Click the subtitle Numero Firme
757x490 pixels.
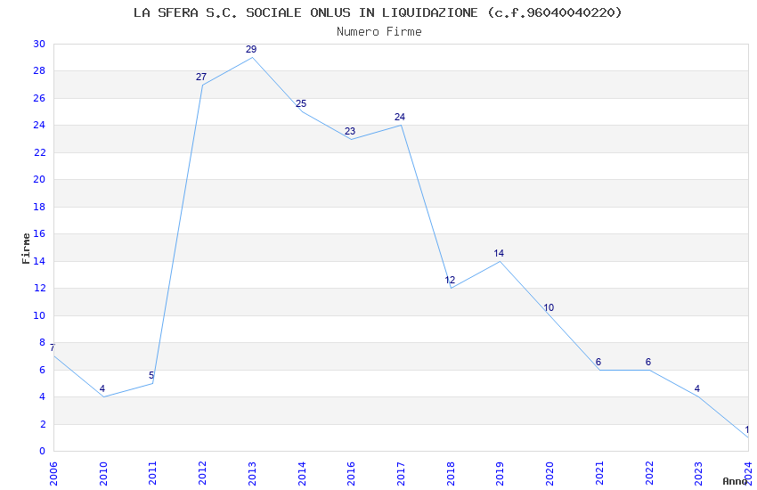tap(379, 32)
